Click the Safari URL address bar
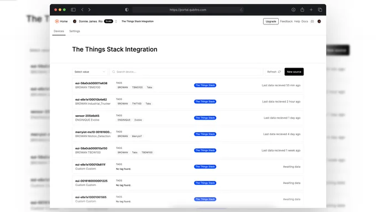 [x=188, y=10]
